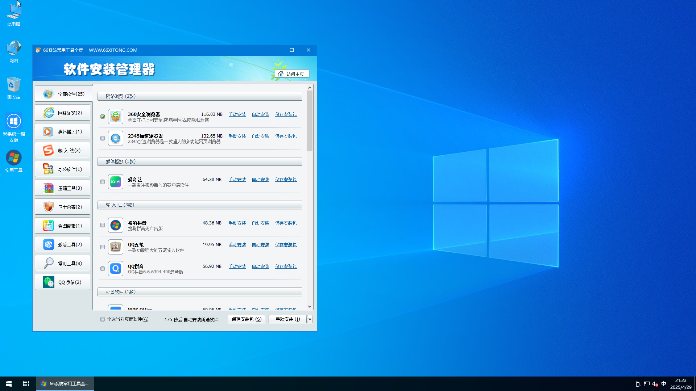Collapse the 网络浏览 (2款) section header
Viewport: 696px width, 391px height.
click(200, 96)
